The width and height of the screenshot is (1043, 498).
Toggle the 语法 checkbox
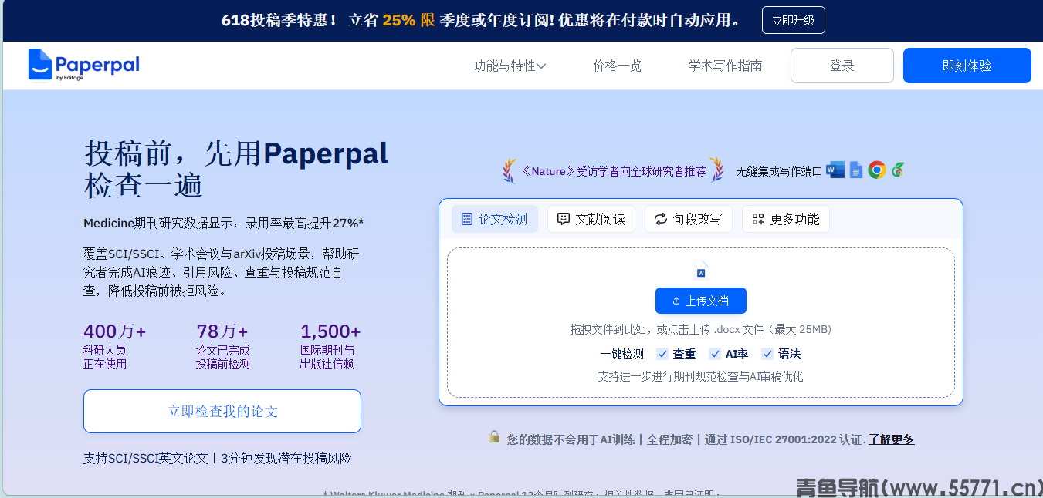767,354
